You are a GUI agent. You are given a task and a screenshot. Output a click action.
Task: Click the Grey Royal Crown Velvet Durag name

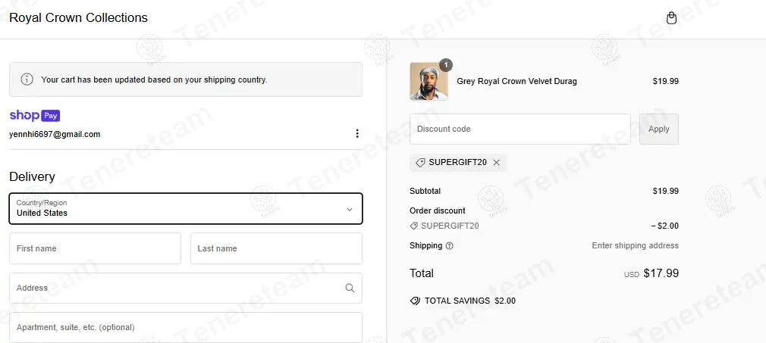(x=516, y=82)
